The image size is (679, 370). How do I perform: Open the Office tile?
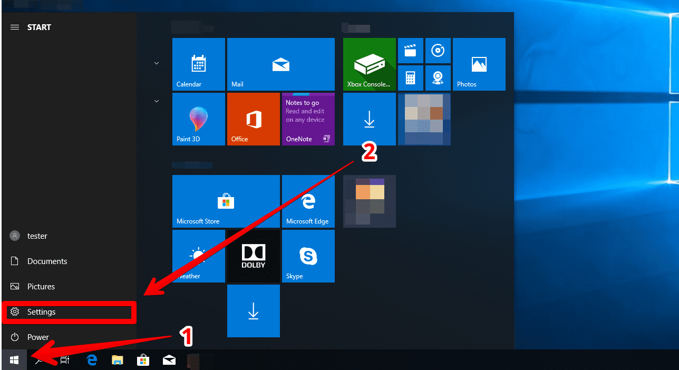254,119
